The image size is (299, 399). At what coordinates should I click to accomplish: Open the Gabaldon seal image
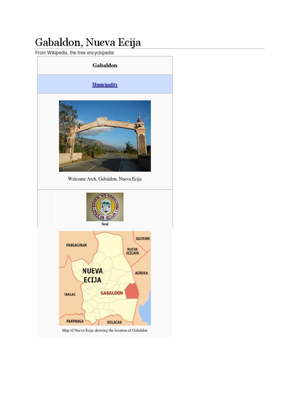coord(105,207)
